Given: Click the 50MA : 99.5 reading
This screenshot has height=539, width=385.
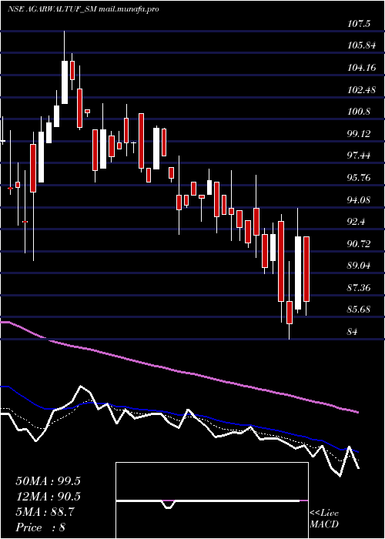Looking at the screenshot, I should 48,481.
